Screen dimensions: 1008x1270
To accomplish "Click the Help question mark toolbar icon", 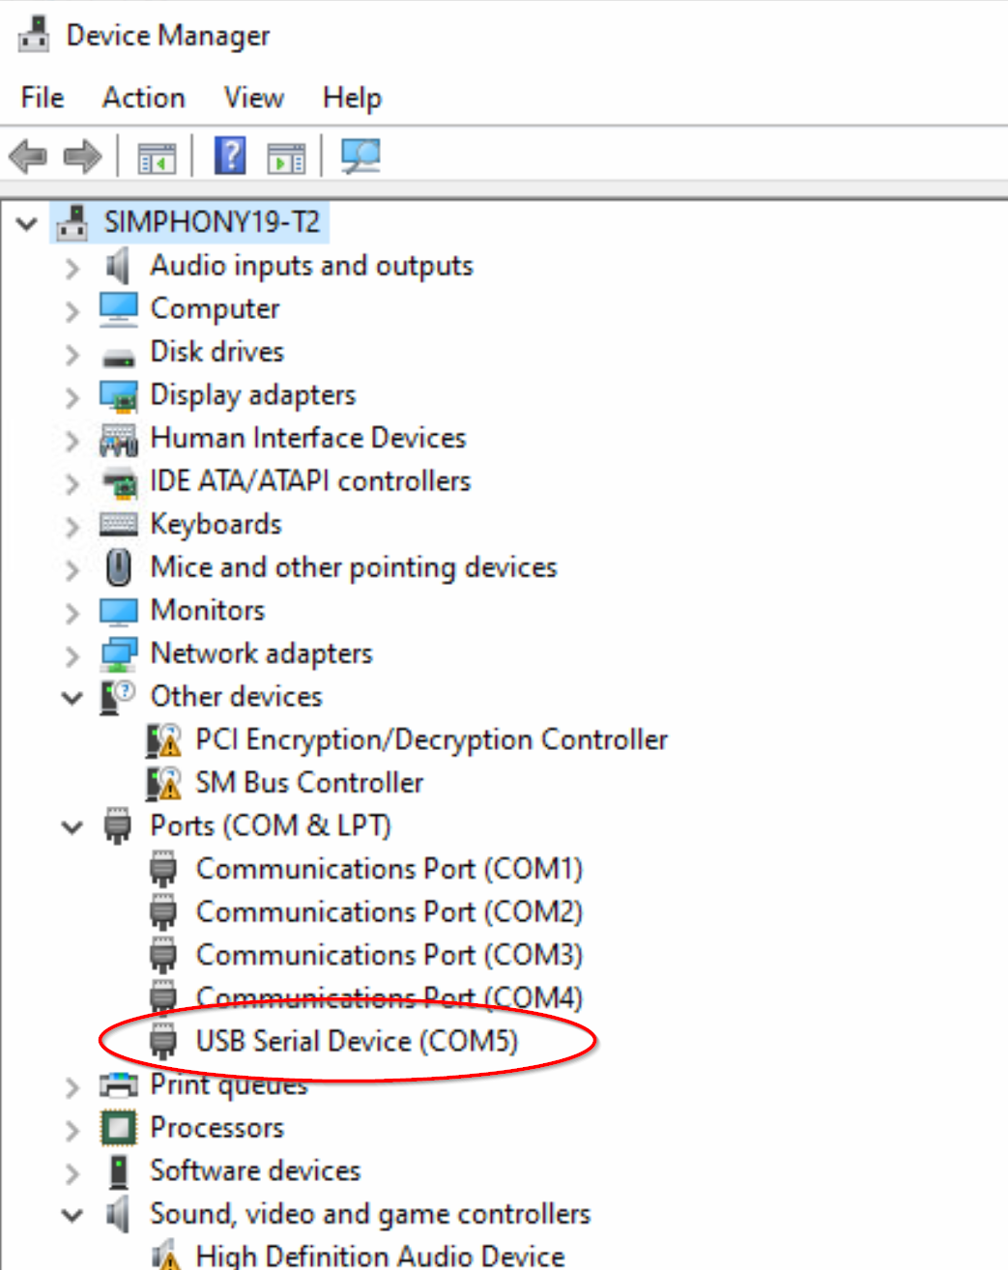I will click(230, 156).
